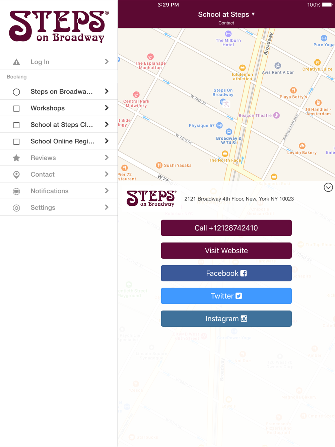Tap The Milburn Hotel map pin
The height and width of the screenshot is (447, 335).
[x=228, y=34]
